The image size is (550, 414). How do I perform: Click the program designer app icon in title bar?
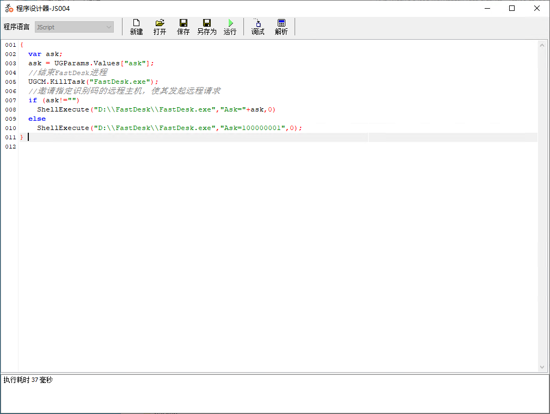click(x=9, y=8)
